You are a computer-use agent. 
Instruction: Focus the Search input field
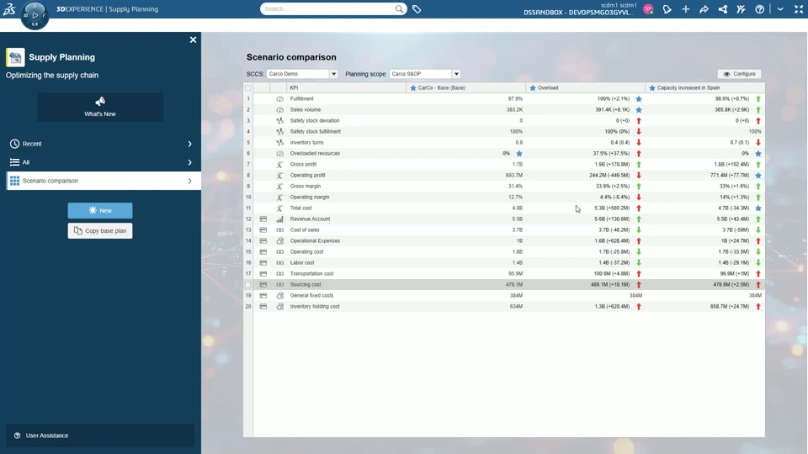pos(328,8)
